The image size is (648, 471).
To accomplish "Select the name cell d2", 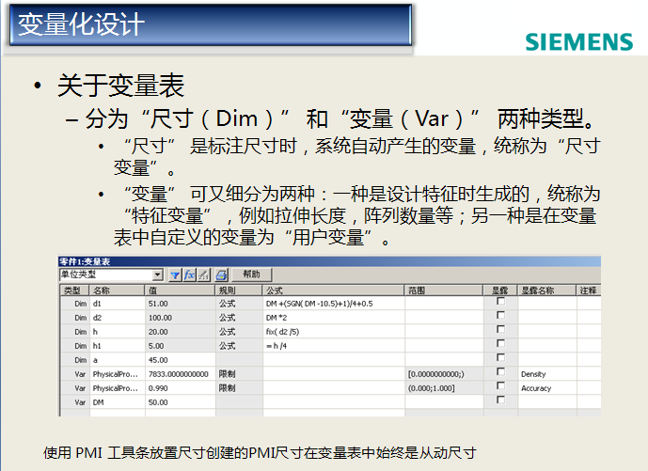I will click(x=117, y=318).
